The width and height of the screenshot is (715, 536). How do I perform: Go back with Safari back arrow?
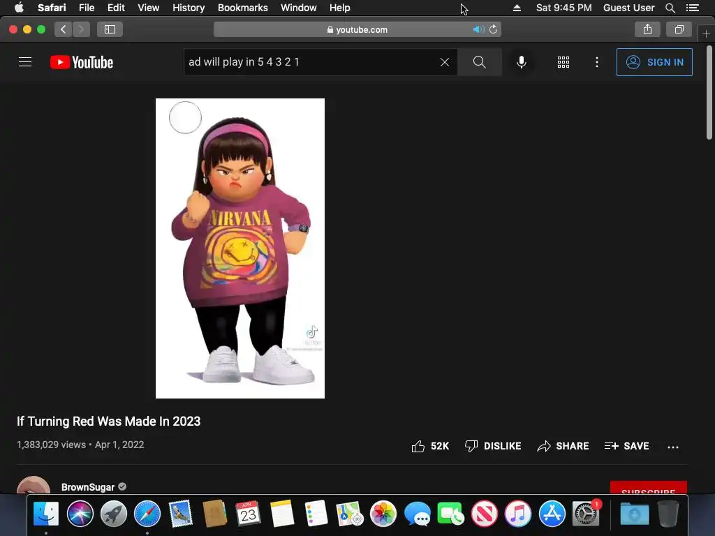pos(64,29)
